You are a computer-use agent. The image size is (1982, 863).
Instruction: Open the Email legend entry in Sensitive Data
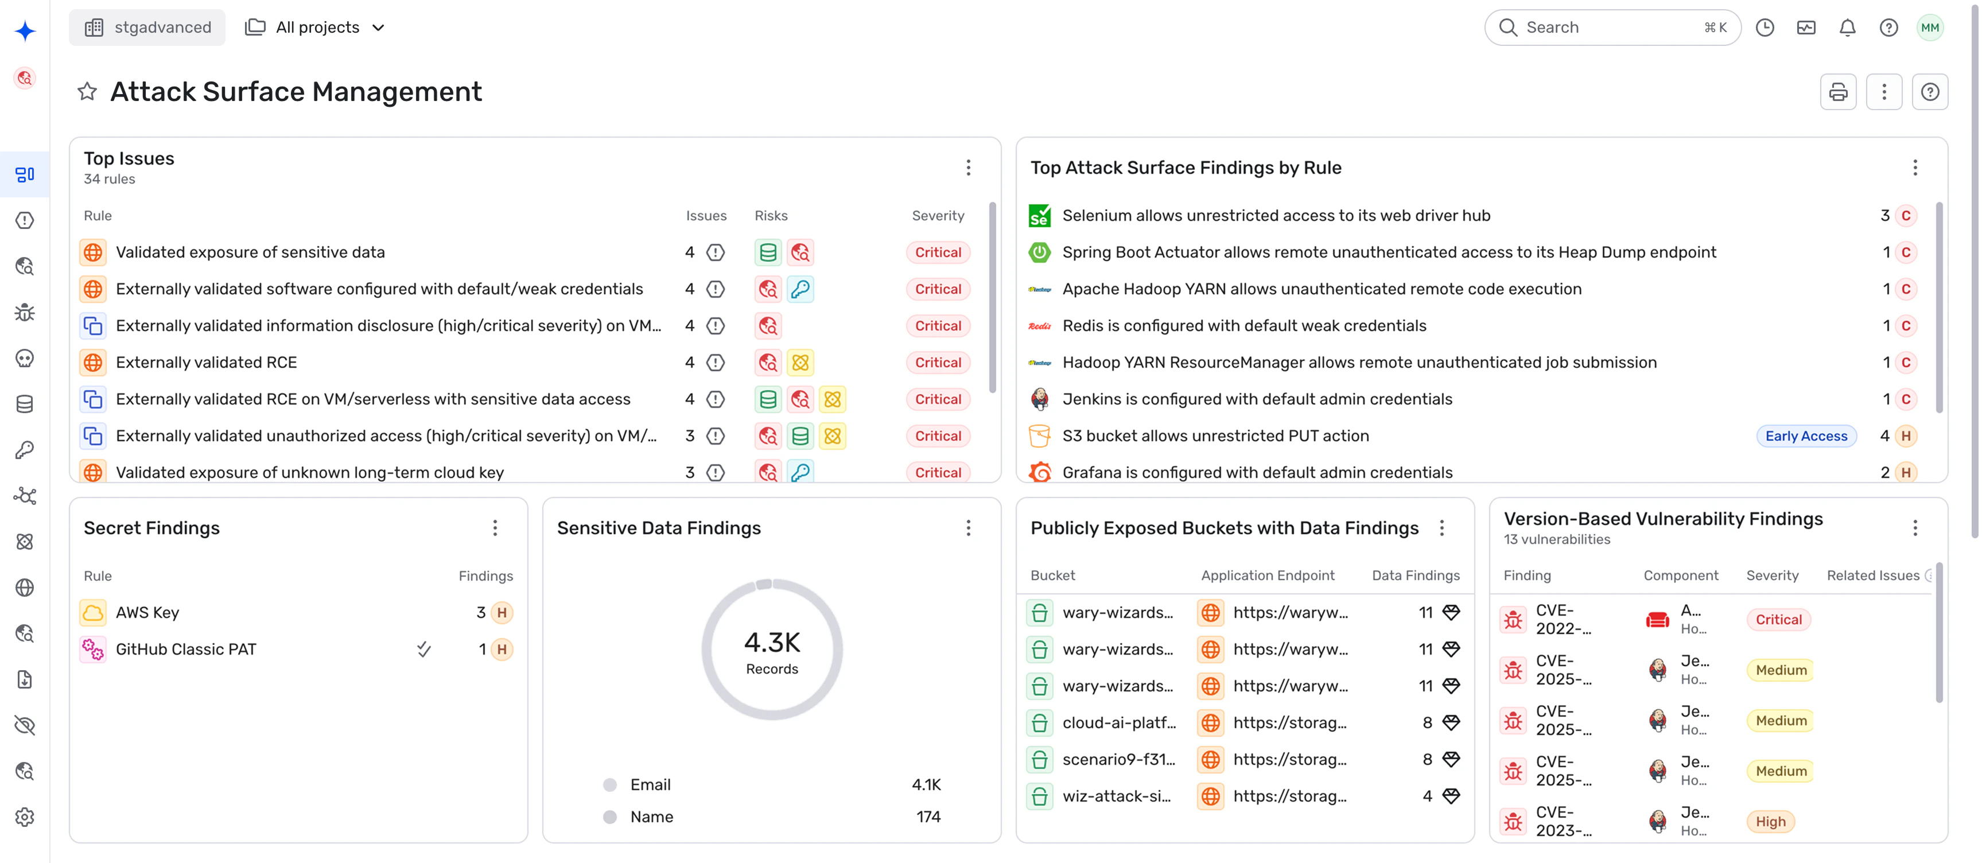(650, 784)
